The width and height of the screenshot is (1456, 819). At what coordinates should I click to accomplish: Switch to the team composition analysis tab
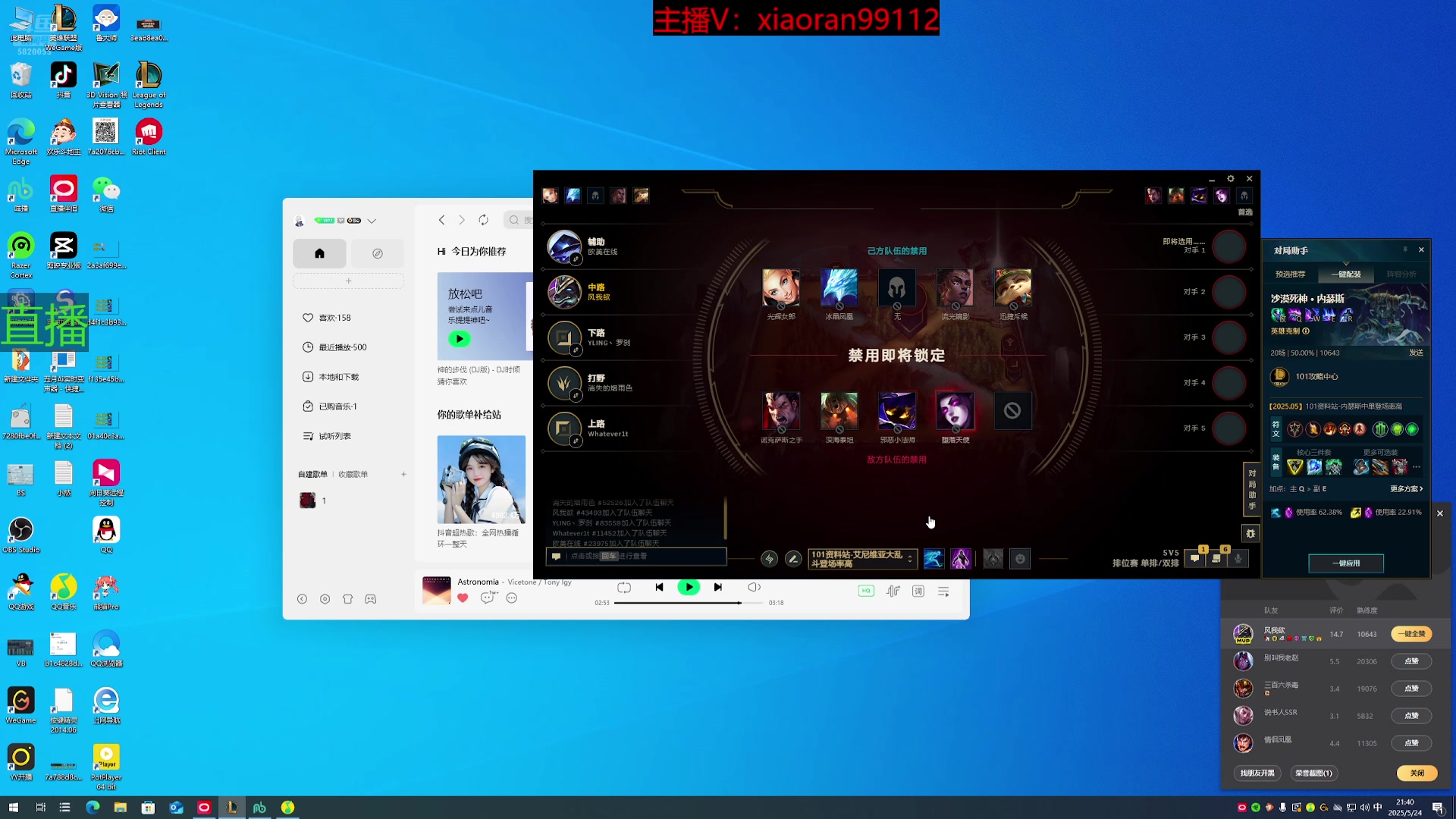pos(1401,275)
